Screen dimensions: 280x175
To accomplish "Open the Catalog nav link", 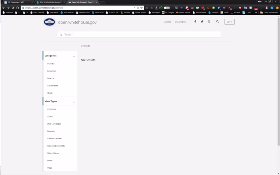I will pyautogui.click(x=168, y=22).
